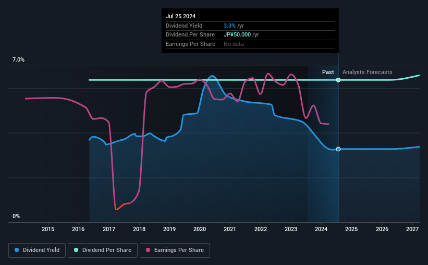Click the 2017 x-axis label
Viewport: 428px width, 265px height.
tap(108, 229)
